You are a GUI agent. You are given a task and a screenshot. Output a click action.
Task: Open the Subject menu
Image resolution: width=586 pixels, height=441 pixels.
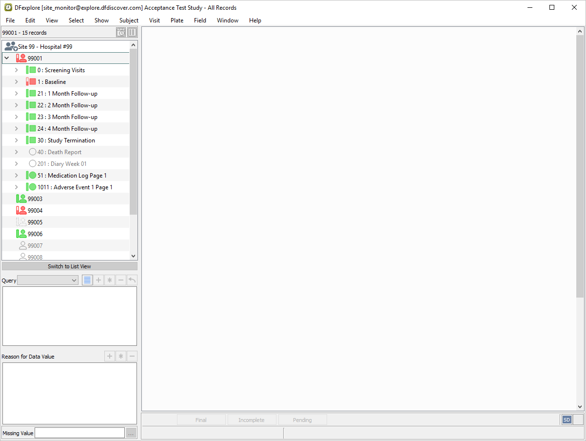[129, 20]
